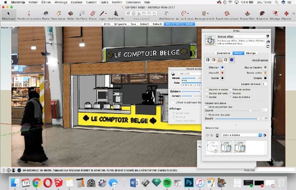Click the orange Section active color swatch
The width and height of the screenshot is (296, 190).
[265, 73]
